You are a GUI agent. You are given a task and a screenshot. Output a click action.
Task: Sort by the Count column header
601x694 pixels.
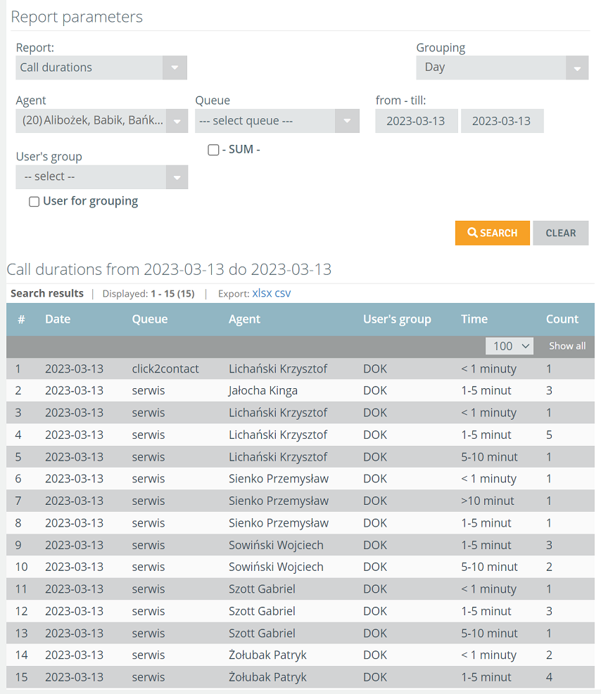coord(562,319)
